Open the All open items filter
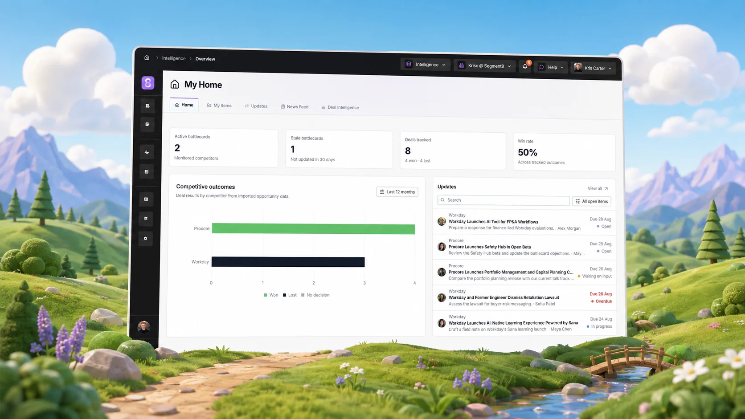Viewport: 745px width, 419px height. tap(592, 201)
